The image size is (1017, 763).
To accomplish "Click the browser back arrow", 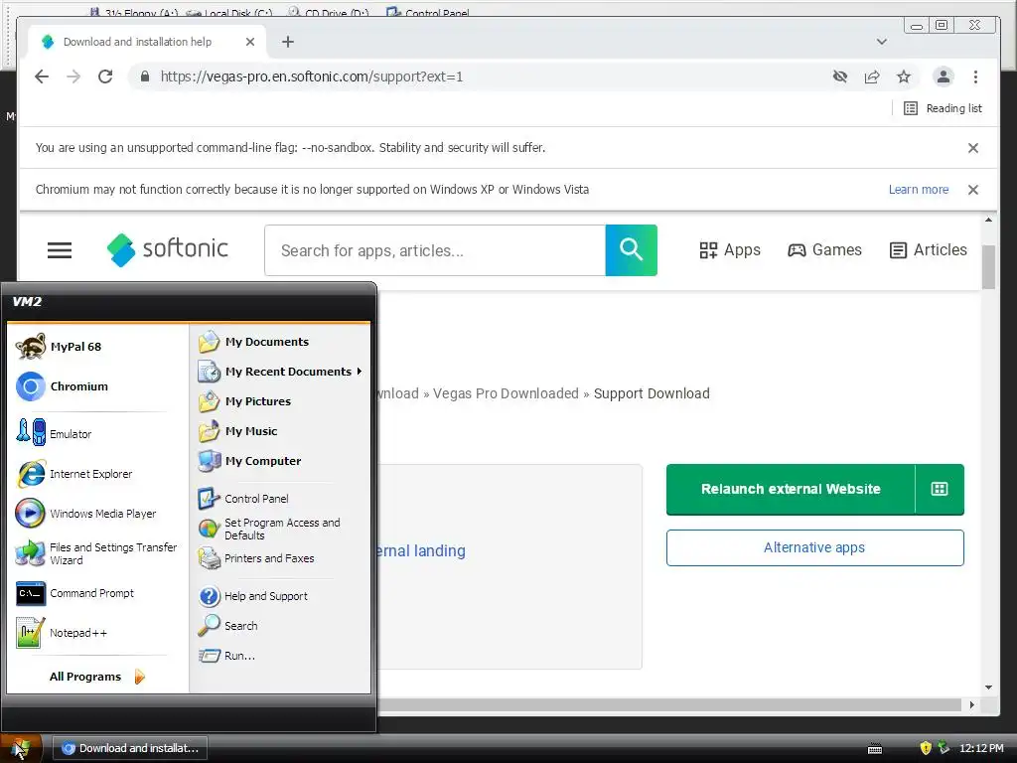I will pos(42,76).
